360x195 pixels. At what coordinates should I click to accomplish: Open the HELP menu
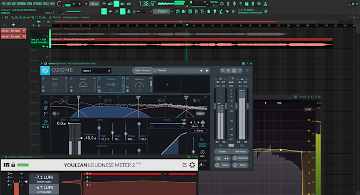(x=52, y=4)
